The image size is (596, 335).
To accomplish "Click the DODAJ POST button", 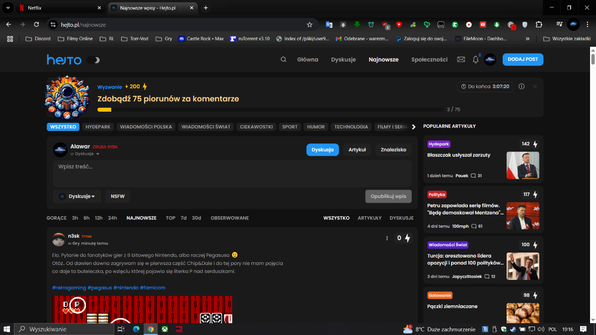I will 522,60.
